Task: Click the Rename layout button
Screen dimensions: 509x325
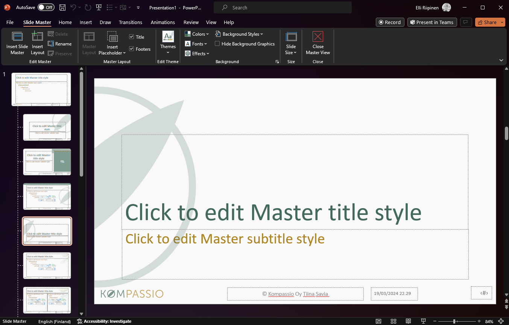Action: point(60,44)
